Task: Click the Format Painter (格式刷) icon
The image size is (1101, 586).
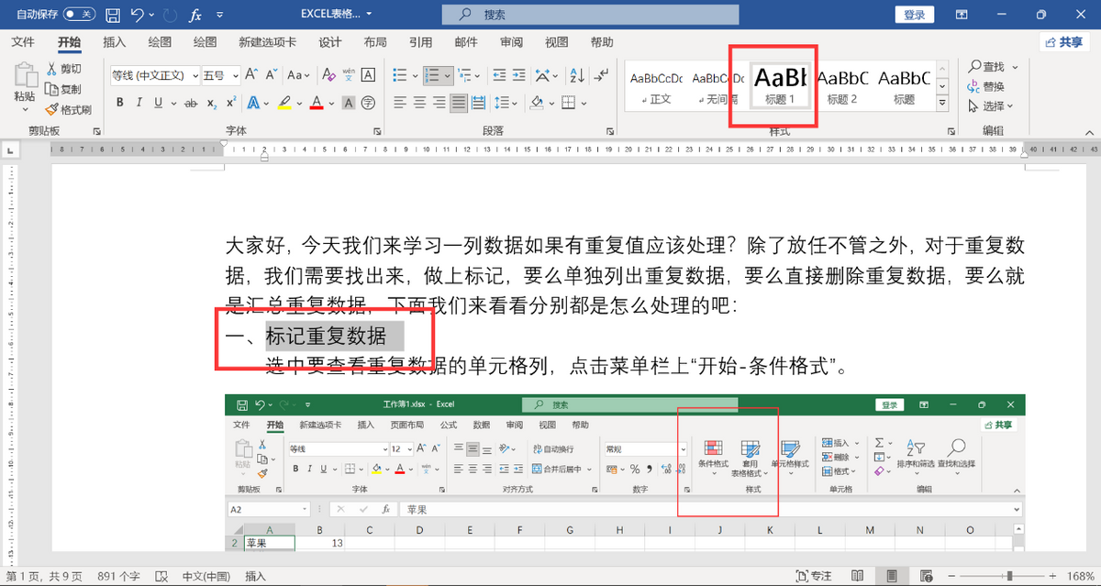Action: [52, 109]
